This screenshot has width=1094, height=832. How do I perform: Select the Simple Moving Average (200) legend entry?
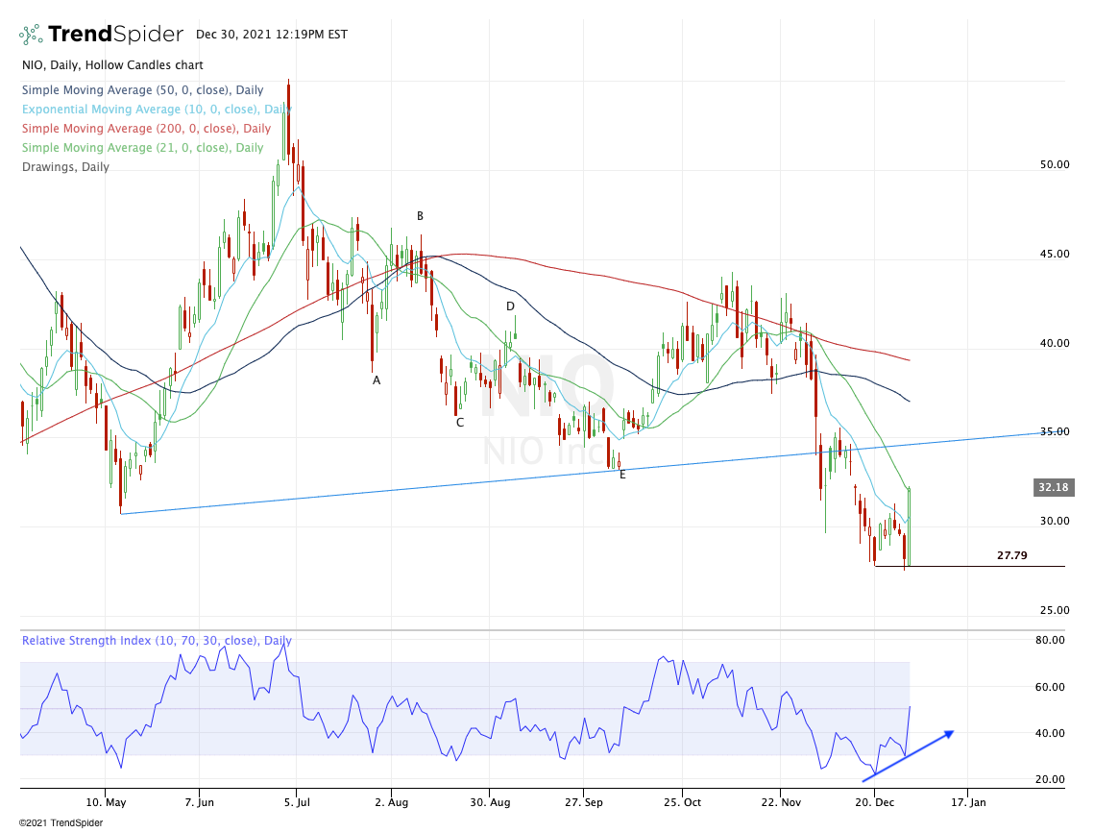(x=147, y=129)
